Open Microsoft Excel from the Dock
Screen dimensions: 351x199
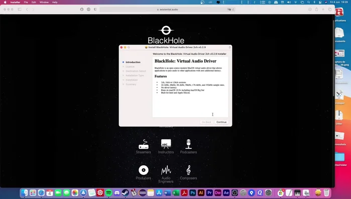pyautogui.click(x=176, y=192)
